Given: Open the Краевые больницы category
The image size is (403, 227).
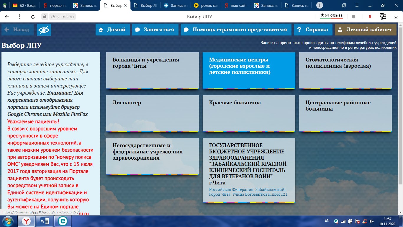Looking at the screenshot, I should [x=249, y=113].
